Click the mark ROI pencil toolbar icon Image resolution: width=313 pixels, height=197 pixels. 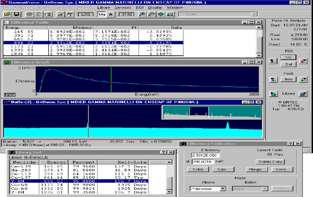(x=60, y=14)
